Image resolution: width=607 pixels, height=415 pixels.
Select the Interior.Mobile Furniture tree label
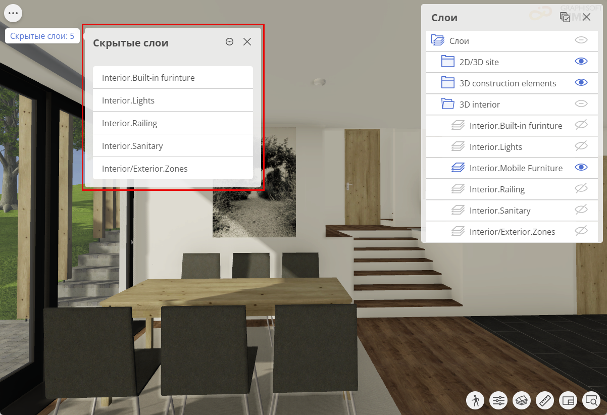click(516, 168)
